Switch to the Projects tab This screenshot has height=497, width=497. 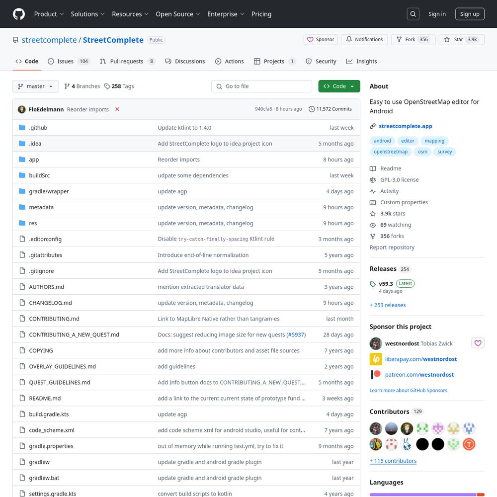[275, 61]
